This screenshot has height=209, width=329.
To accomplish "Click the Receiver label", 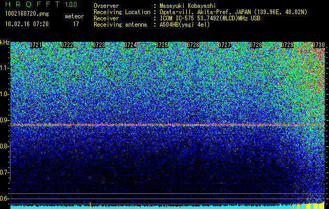I will coord(106,18).
